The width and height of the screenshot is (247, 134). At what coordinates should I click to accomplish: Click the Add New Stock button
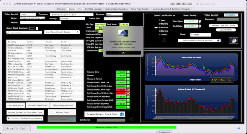[x=16, y=105]
